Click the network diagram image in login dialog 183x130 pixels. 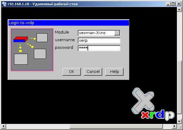(32, 50)
